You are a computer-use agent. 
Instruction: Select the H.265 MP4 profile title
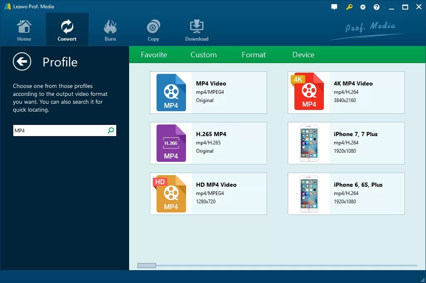click(211, 134)
